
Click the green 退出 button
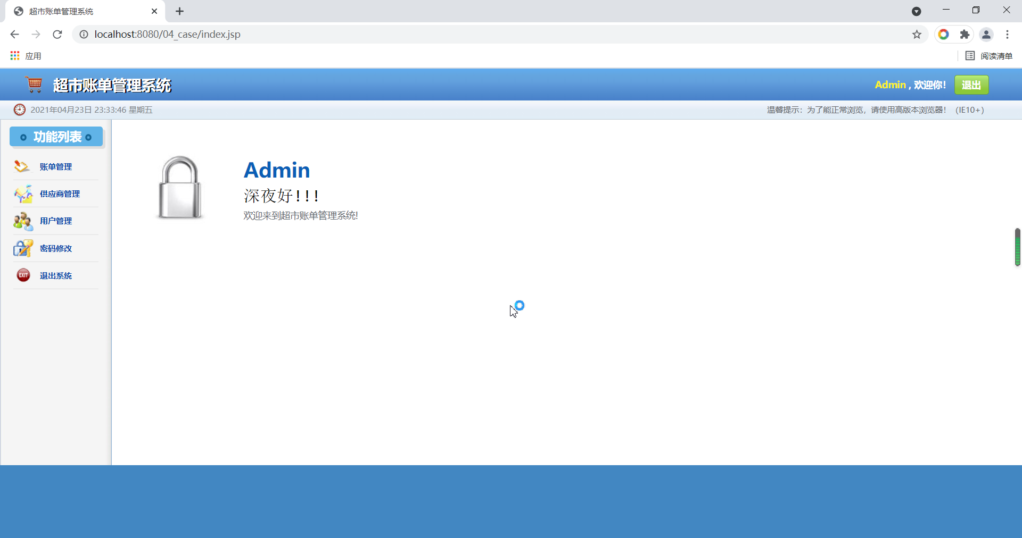pyautogui.click(x=971, y=85)
